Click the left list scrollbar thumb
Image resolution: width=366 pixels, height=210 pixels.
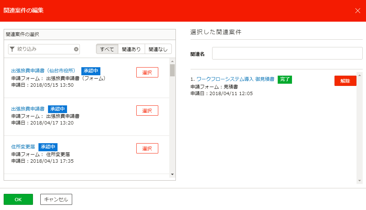tap(172, 70)
